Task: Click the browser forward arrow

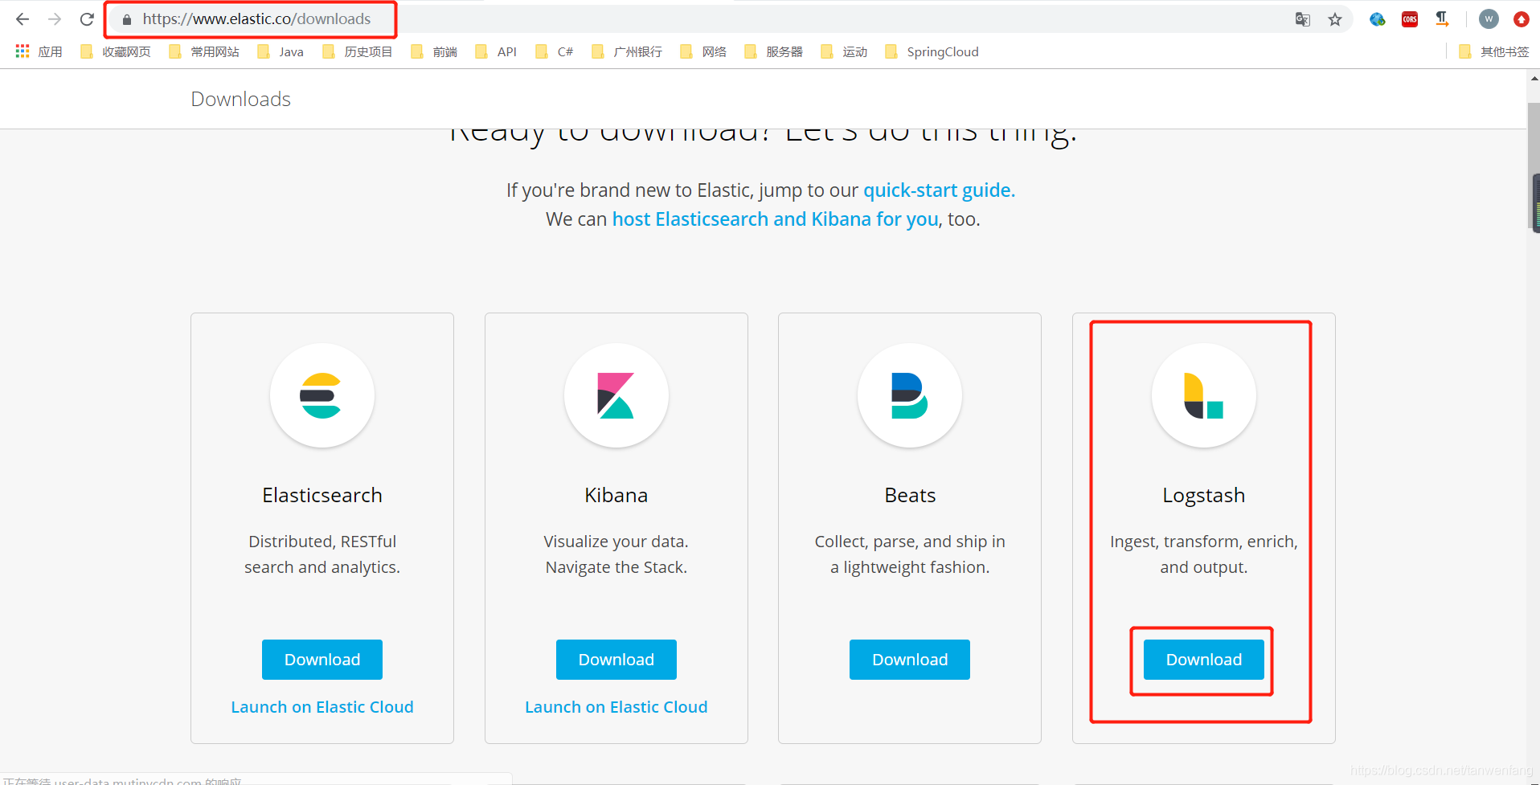Action: pos(55,19)
